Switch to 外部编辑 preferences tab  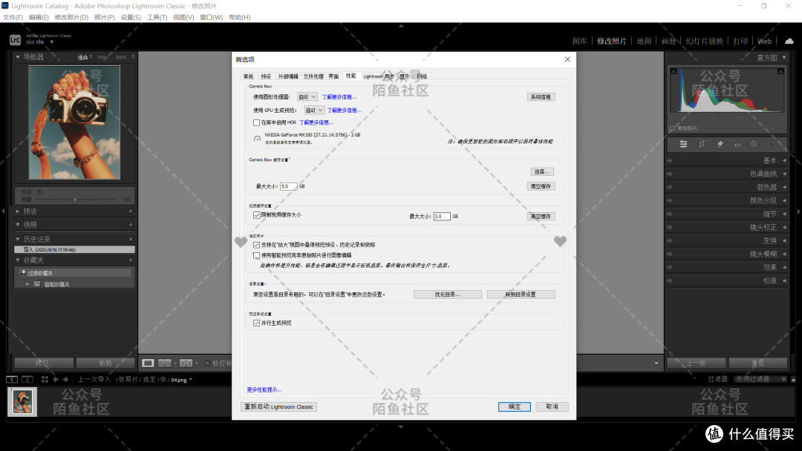point(288,76)
